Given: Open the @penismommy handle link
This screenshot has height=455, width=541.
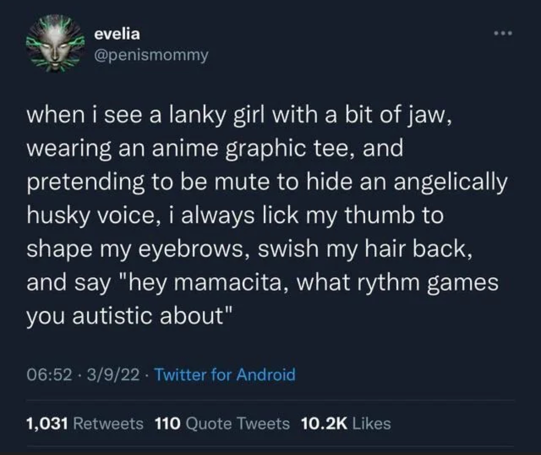Looking at the screenshot, I should tap(151, 55).
